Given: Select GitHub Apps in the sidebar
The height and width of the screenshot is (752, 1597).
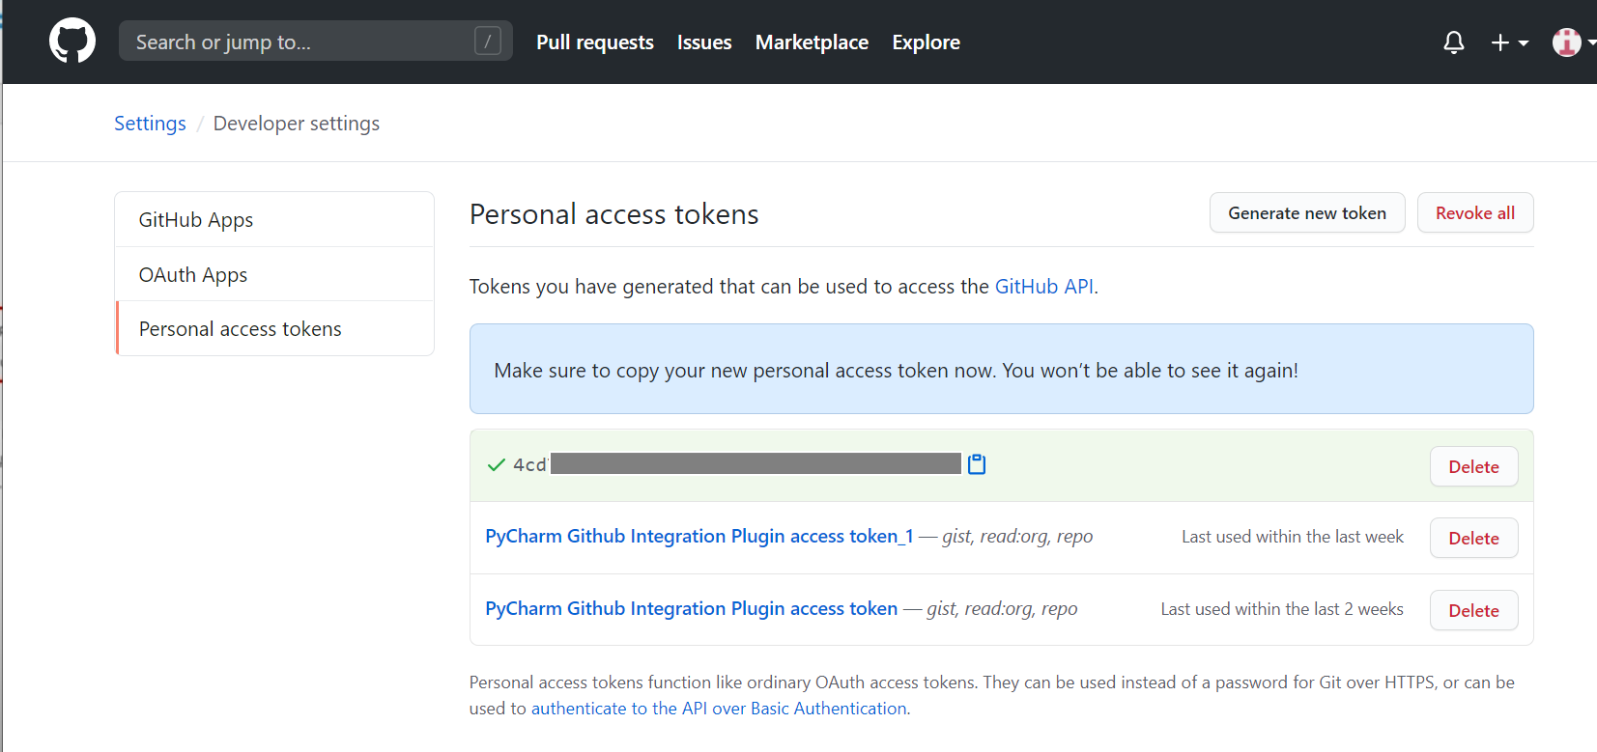Looking at the screenshot, I should point(196,220).
